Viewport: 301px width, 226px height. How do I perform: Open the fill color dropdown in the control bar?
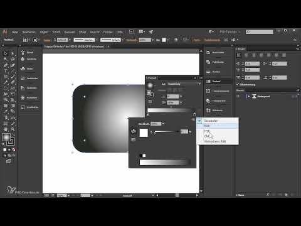point(29,40)
